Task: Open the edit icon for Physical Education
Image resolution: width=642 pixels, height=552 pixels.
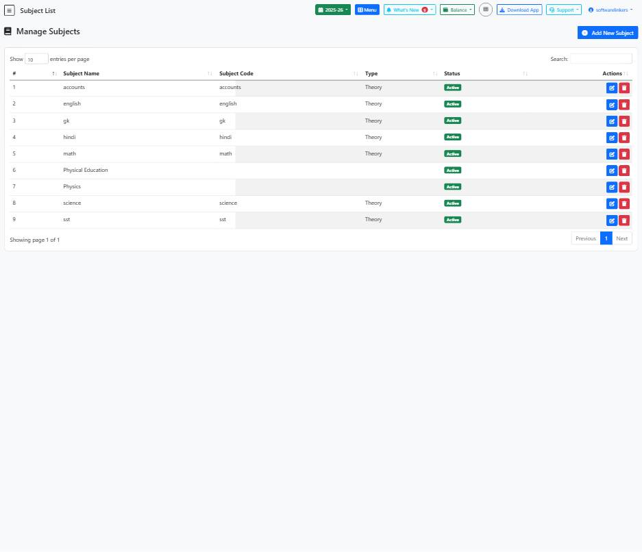Action: pyautogui.click(x=612, y=171)
